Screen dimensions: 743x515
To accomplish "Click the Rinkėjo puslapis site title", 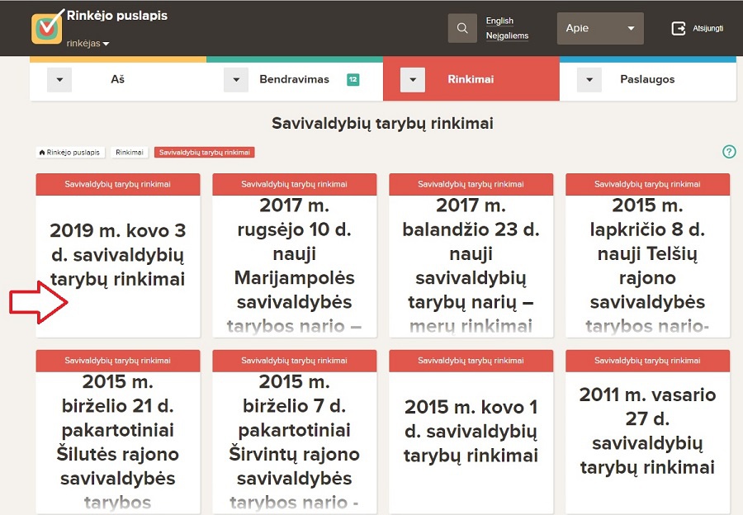I will point(117,16).
